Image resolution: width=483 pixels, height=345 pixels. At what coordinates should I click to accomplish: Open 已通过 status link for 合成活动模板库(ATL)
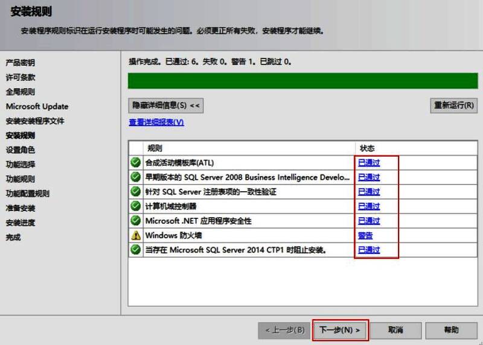coord(369,163)
